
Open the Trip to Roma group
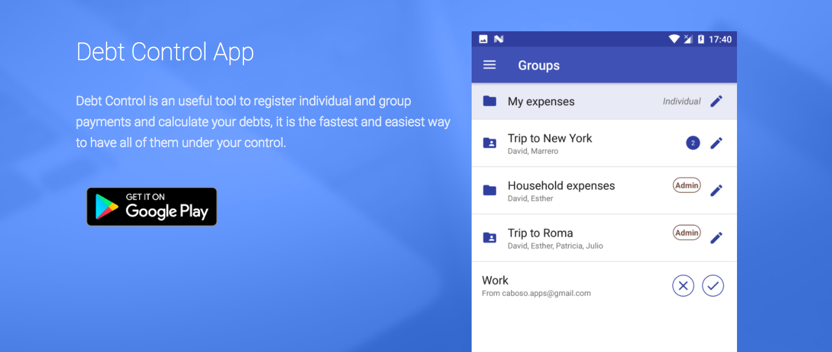point(604,238)
